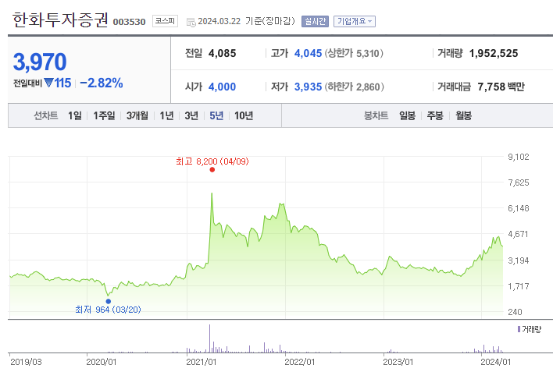Select the active 5년 tab
The image size is (553, 372).
point(216,115)
